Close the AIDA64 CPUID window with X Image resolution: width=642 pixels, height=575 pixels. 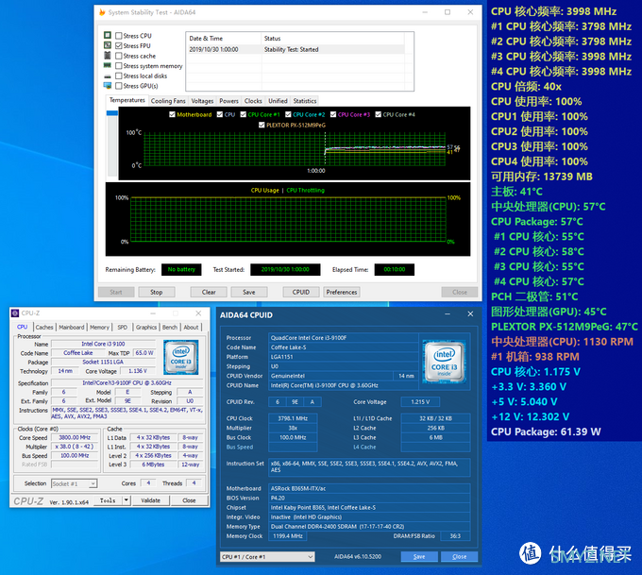pyautogui.click(x=470, y=314)
